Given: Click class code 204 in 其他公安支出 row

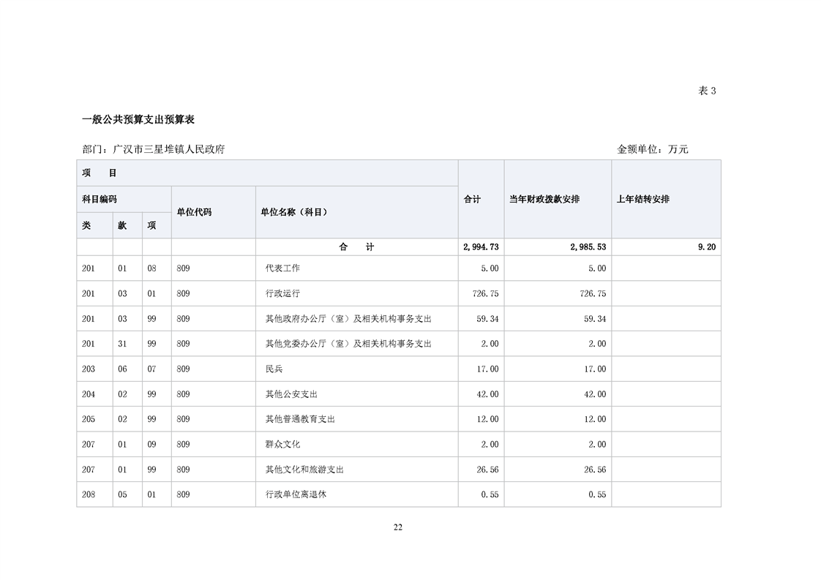Looking at the screenshot, I should [89, 394].
